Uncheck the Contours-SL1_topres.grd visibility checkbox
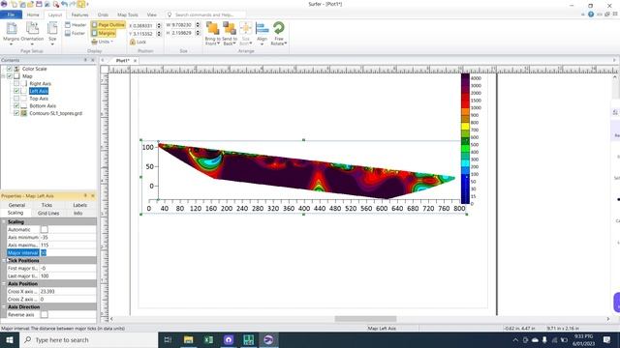Viewport: 620px width, 348px height. 16,113
